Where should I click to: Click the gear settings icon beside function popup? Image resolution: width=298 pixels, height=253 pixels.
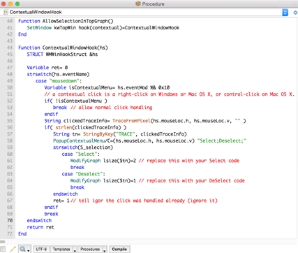coord(295,13)
